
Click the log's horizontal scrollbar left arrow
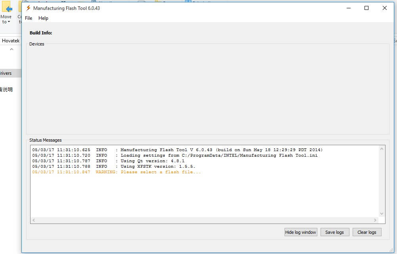(x=34, y=220)
